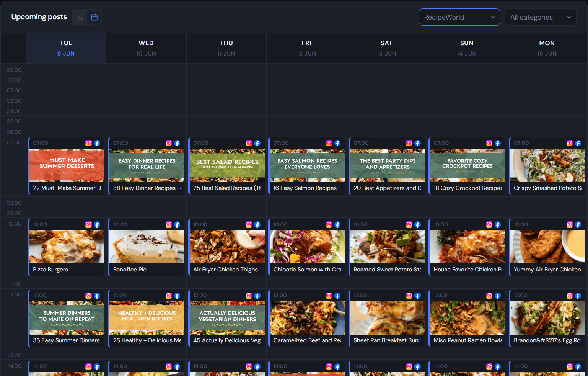Open the Banoffee Pie image
This screenshot has width=588, height=376.
(147, 247)
